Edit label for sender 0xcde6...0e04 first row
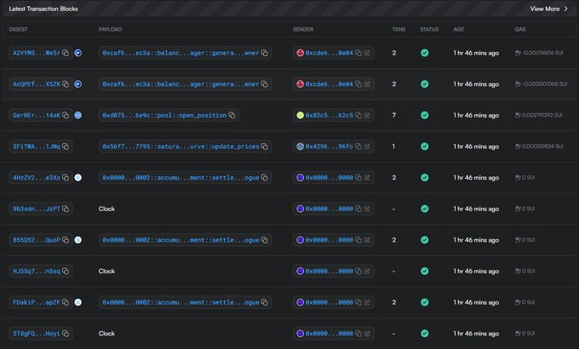579x349 pixels. (x=367, y=53)
